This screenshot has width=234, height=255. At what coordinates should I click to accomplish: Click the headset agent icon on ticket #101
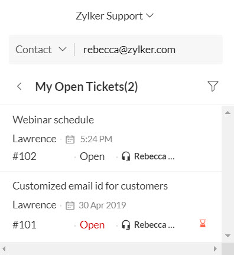point(126,225)
